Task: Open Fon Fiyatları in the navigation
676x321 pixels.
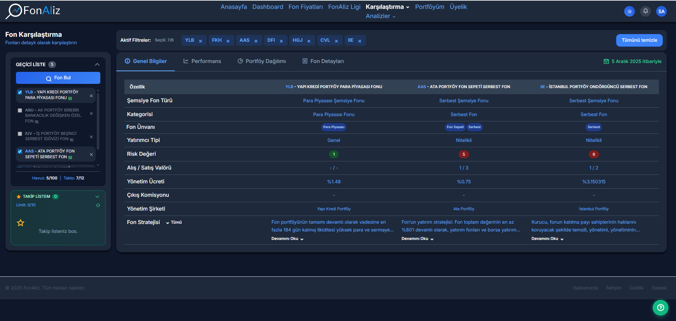Action: tap(306, 7)
